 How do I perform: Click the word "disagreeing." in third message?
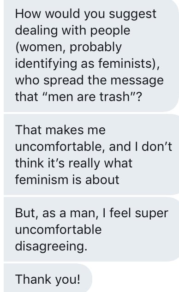click(51, 246)
